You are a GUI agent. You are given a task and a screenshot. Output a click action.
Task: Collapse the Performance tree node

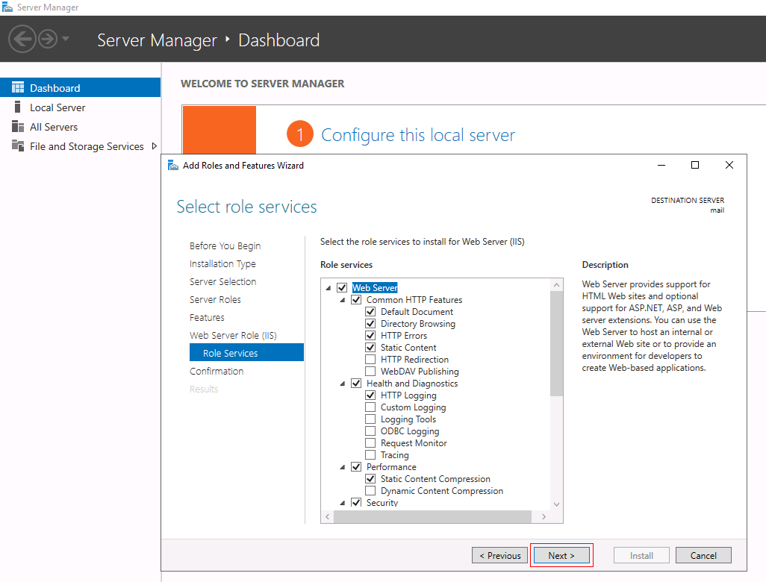(343, 467)
